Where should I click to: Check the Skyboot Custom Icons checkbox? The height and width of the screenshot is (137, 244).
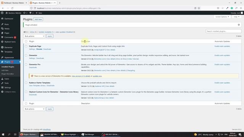(26, 92)
